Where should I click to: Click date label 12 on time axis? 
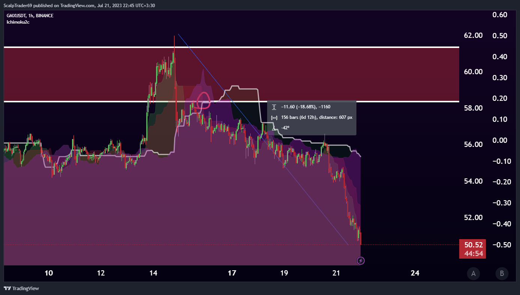[101, 273]
